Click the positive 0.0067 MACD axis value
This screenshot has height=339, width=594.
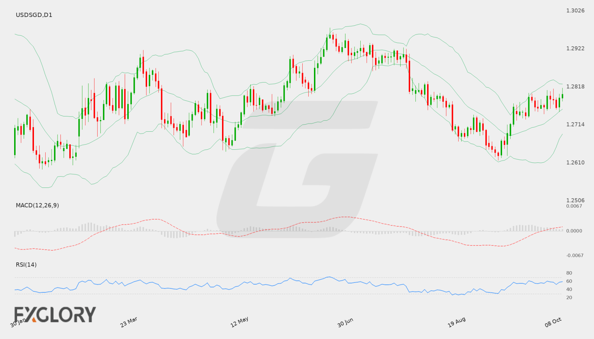tap(574, 206)
